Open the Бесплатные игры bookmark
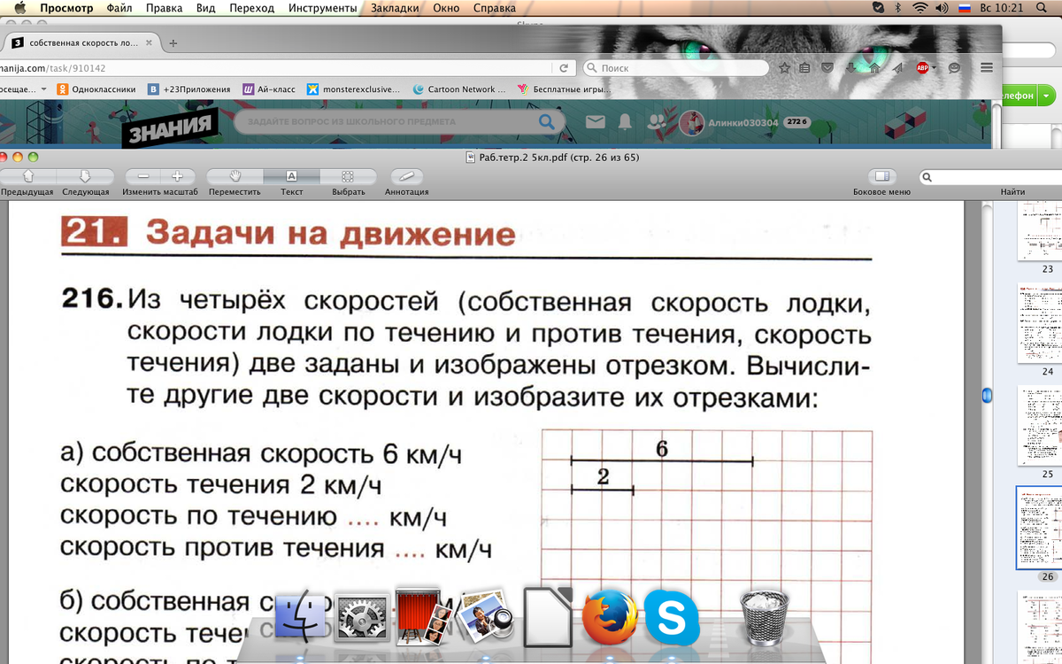The height and width of the screenshot is (664, 1062). point(565,89)
